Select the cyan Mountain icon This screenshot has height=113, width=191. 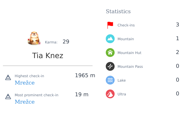pos(110,39)
